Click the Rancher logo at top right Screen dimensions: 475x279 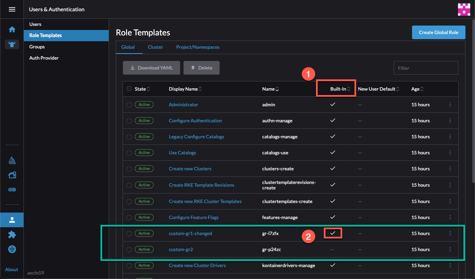(464, 9)
